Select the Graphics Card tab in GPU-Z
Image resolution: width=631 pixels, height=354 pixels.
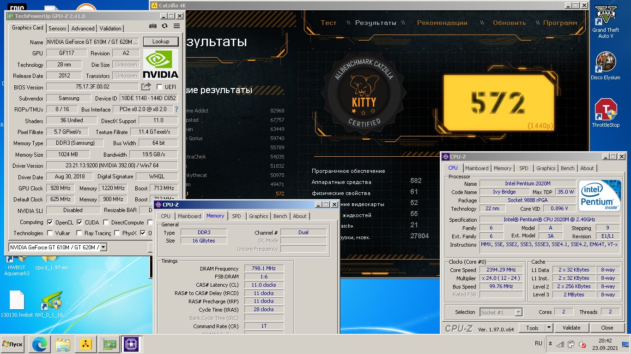tap(28, 28)
